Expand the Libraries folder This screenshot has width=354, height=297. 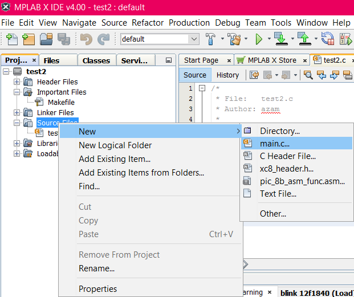17,143
